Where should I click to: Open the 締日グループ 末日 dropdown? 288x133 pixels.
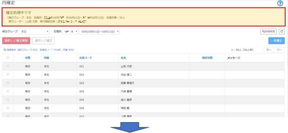pos(34,32)
